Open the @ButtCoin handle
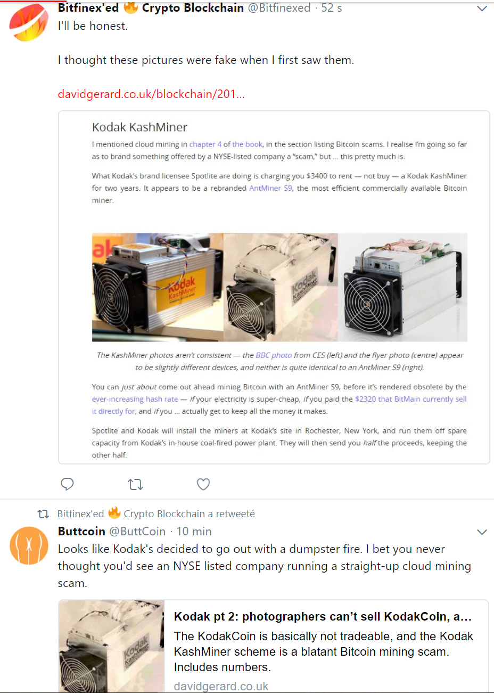The image size is (494, 693). coord(137,531)
